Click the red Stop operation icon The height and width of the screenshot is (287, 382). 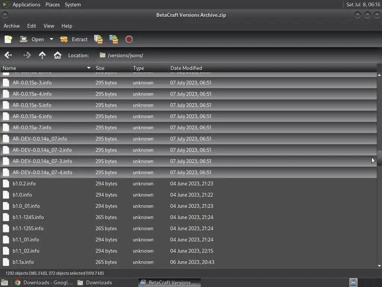pos(129,39)
